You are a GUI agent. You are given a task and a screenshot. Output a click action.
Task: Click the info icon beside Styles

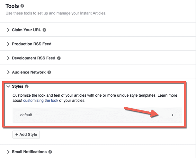tap(27, 86)
